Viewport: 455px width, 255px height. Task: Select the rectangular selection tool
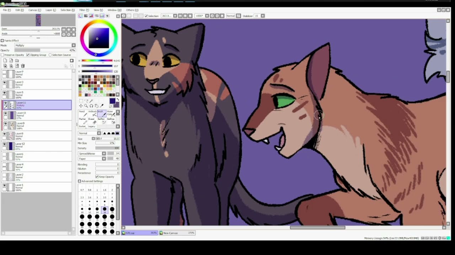[81, 101]
